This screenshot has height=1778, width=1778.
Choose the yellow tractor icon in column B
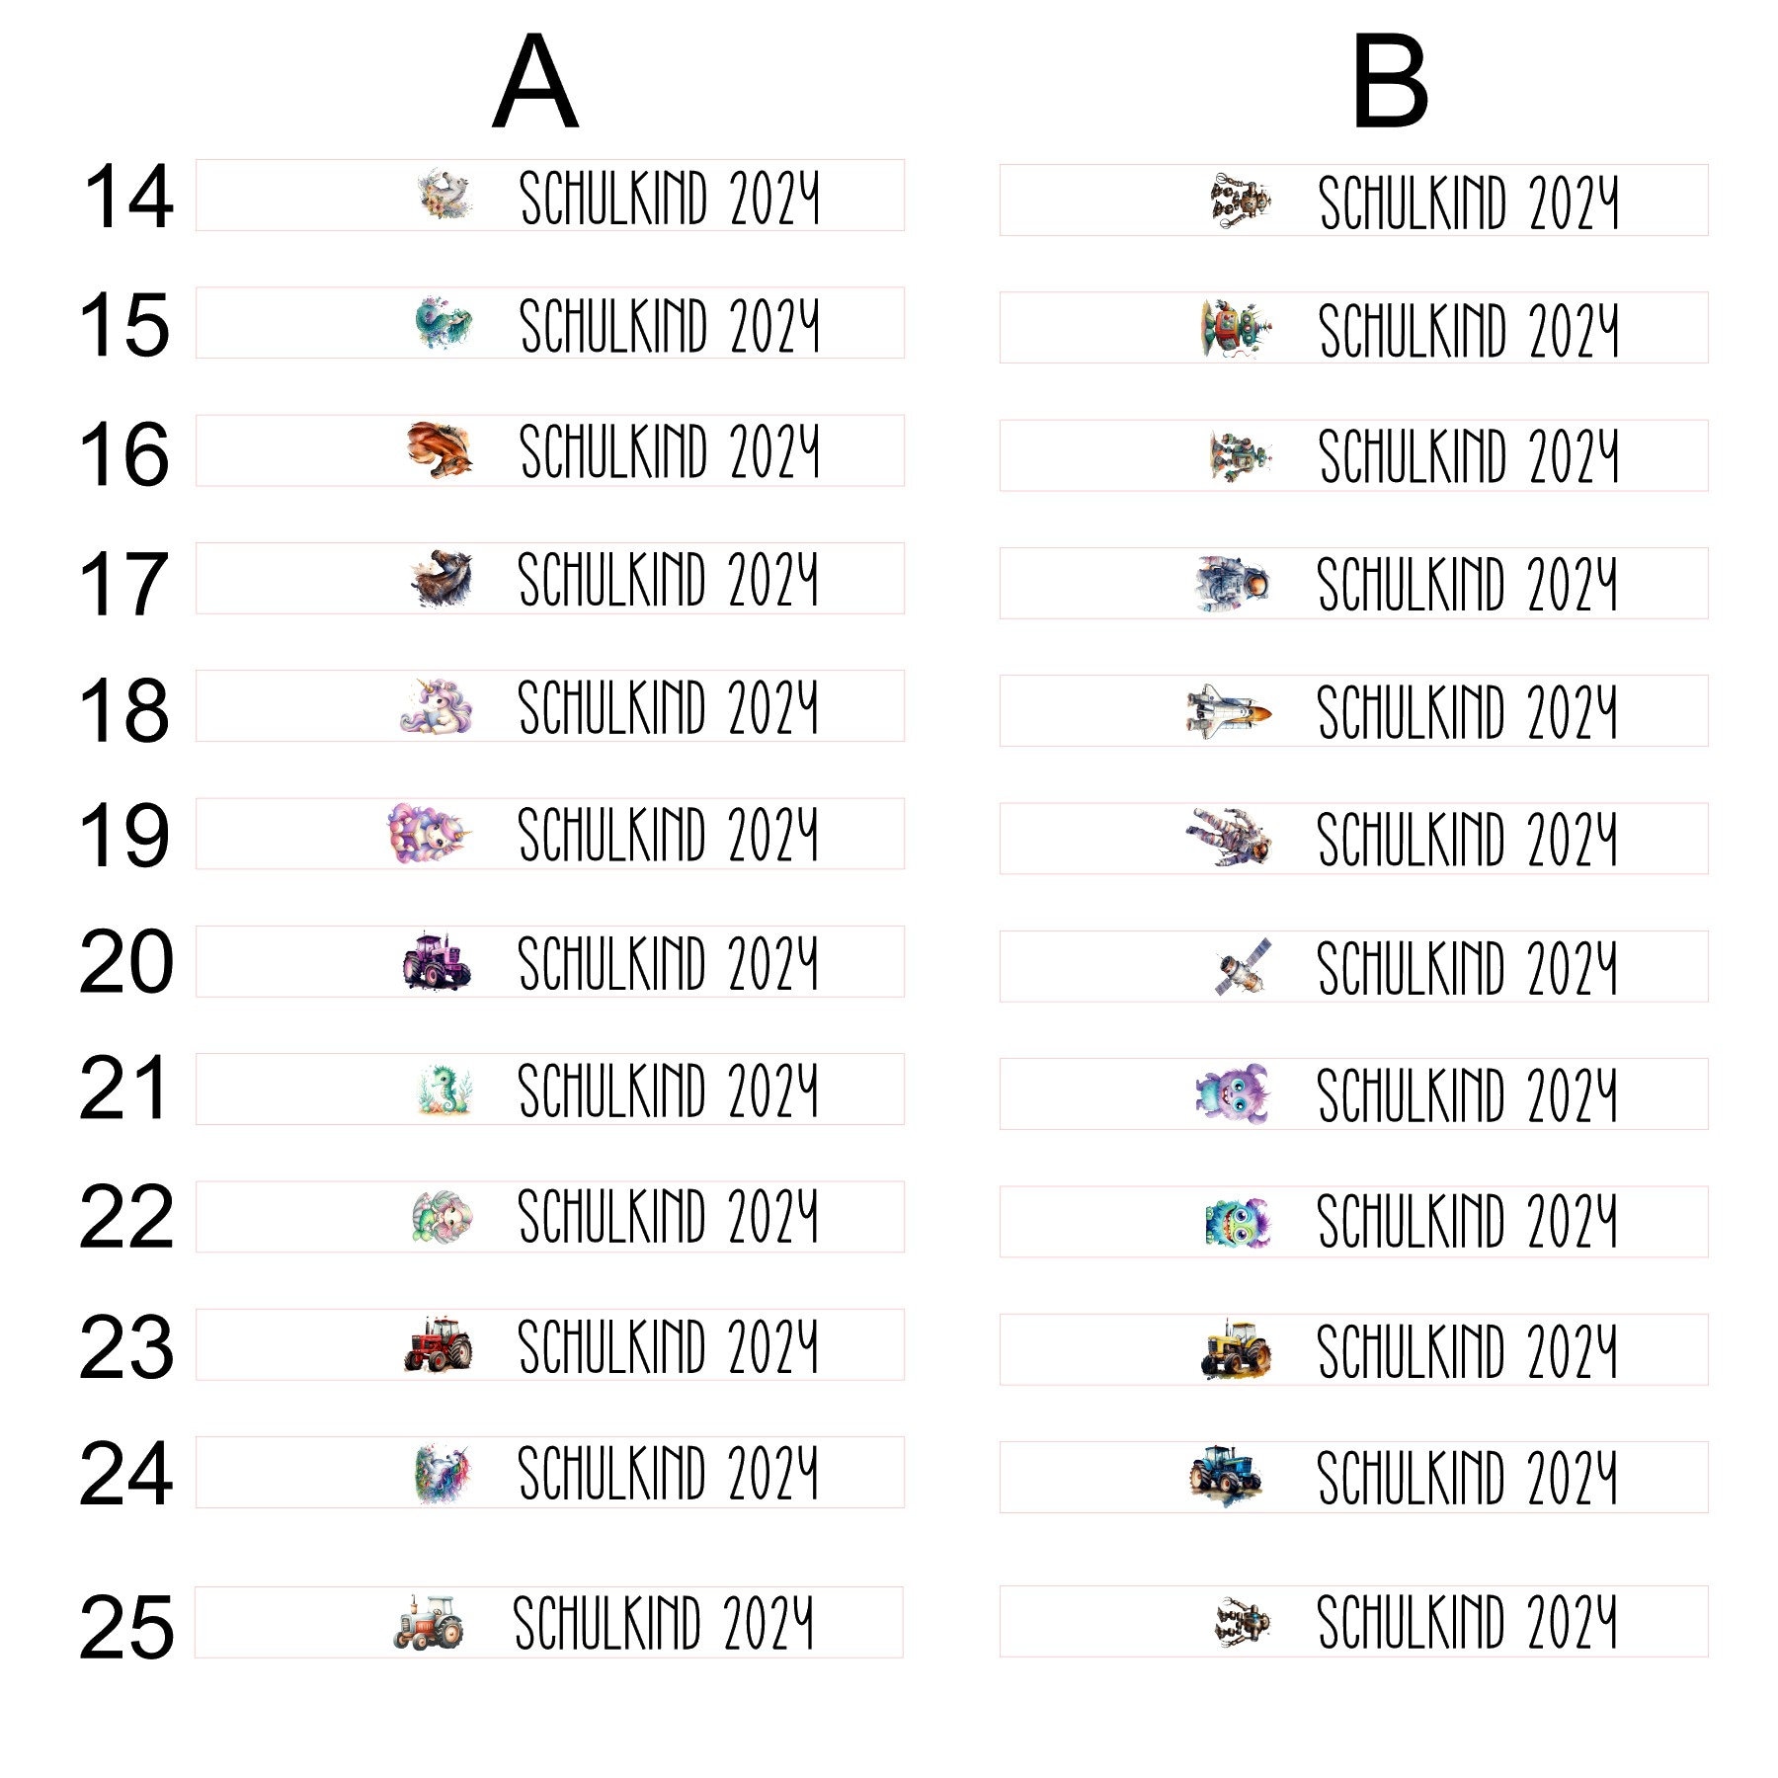[1237, 1349]
